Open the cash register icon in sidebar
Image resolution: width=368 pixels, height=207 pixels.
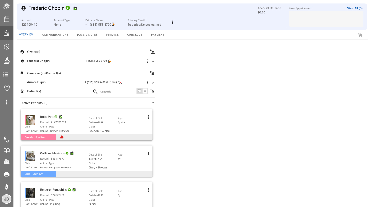coord(7,162)
